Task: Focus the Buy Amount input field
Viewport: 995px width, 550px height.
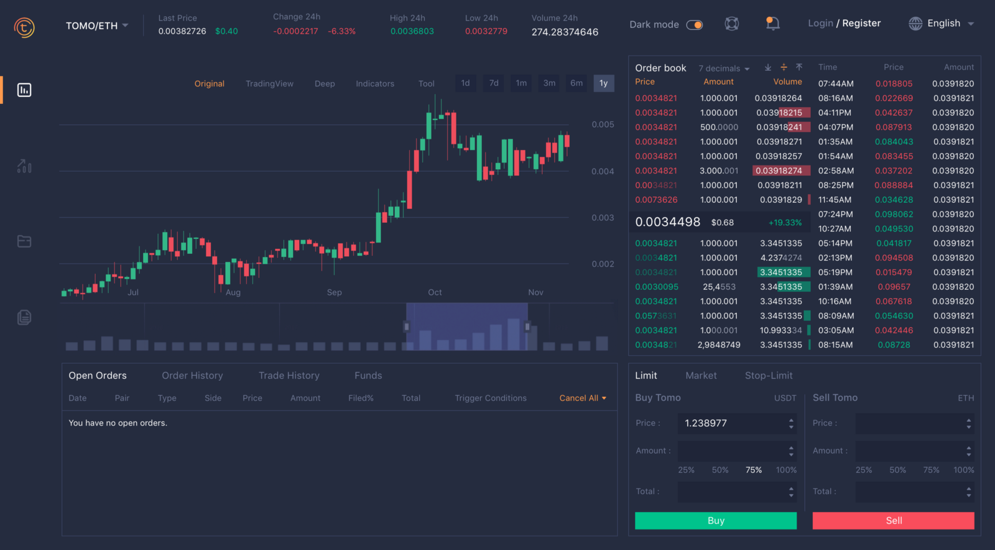Action: point(738,451)
